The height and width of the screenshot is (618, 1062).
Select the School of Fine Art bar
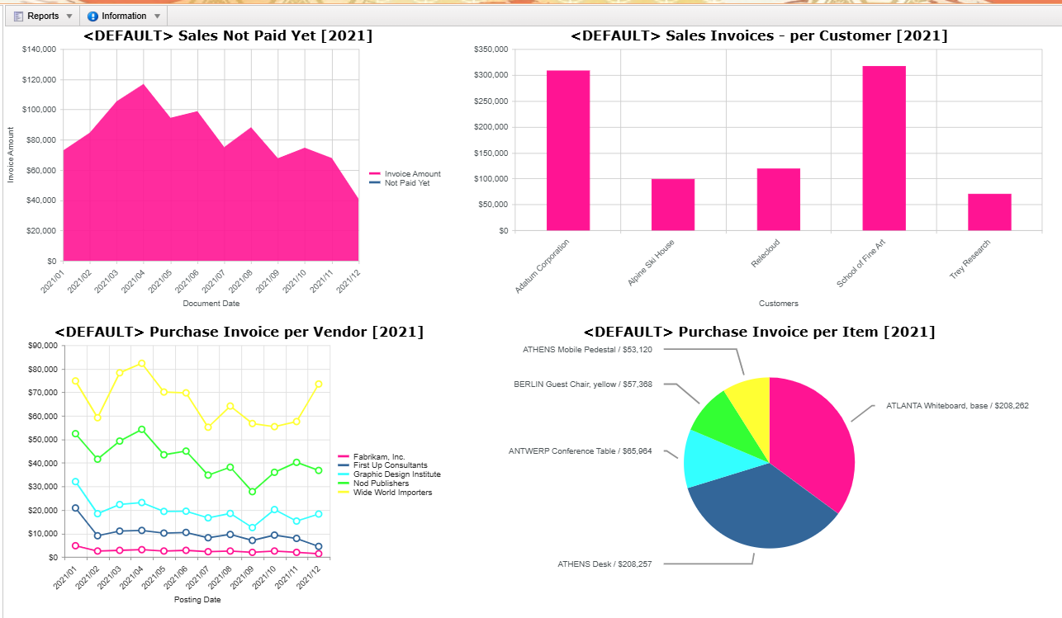click(x=884, y=148)
